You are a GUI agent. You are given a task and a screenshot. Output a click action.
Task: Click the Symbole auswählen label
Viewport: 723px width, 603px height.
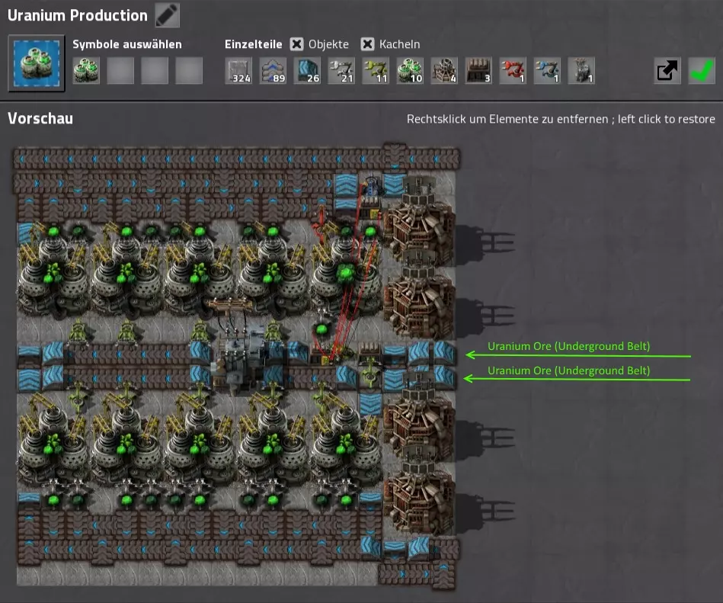point(127,44)
